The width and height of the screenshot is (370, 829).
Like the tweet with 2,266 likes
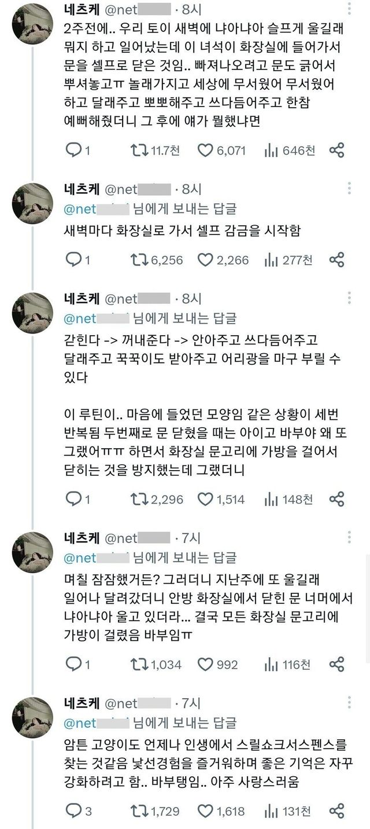205,260
